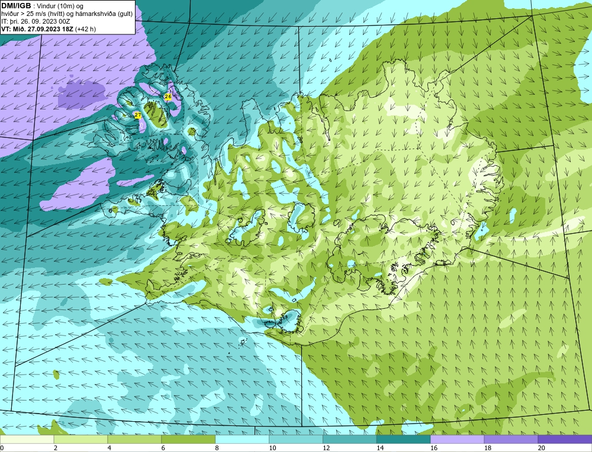This screenshot has width=592, height=452.
Task: Select the 6–8 m/s olive green legend swatch
Action: (x=188, y=439)
